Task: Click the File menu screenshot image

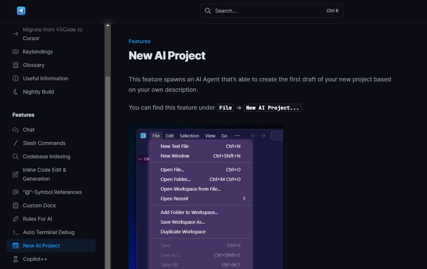Action: pyautogui.click(x=206, y=197)
